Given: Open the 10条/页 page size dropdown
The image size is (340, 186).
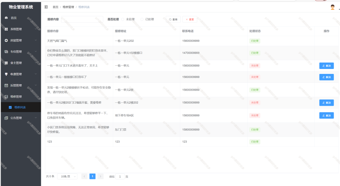Looking at the screenshot, I should tap(67, 176).
